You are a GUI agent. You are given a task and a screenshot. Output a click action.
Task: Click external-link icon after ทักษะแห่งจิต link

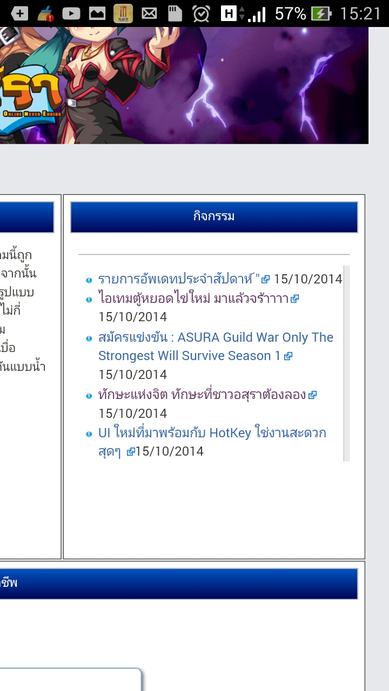click(x=312, y=395)
